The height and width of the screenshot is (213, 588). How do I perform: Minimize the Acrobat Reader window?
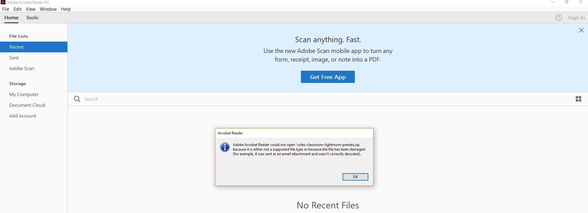pos(553,2)
